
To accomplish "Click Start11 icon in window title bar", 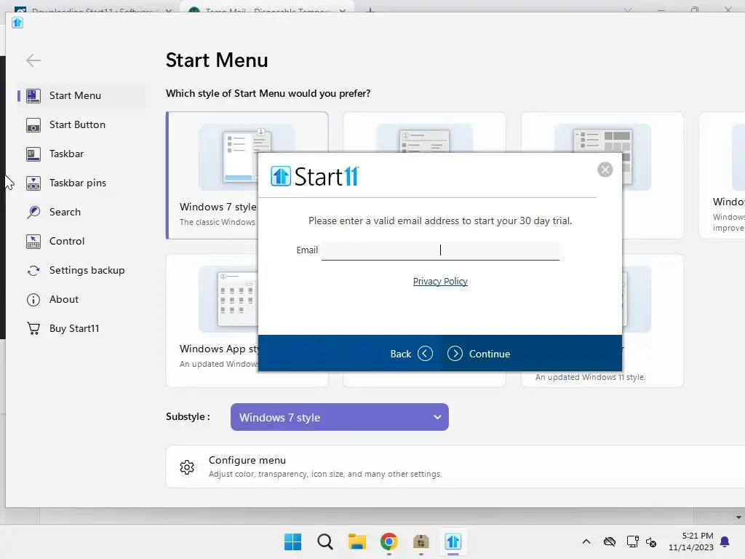I will tap(17, 23).
